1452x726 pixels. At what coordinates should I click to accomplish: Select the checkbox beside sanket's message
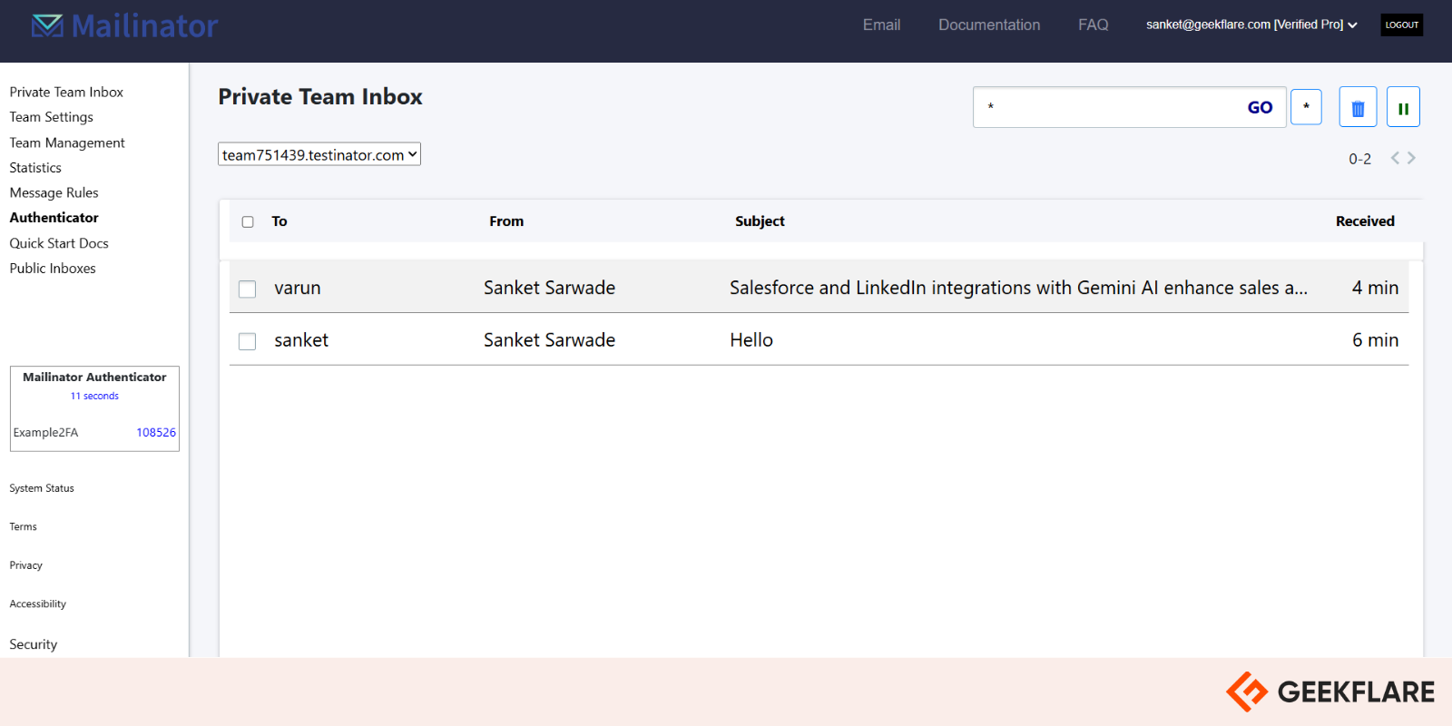(247, 341)
